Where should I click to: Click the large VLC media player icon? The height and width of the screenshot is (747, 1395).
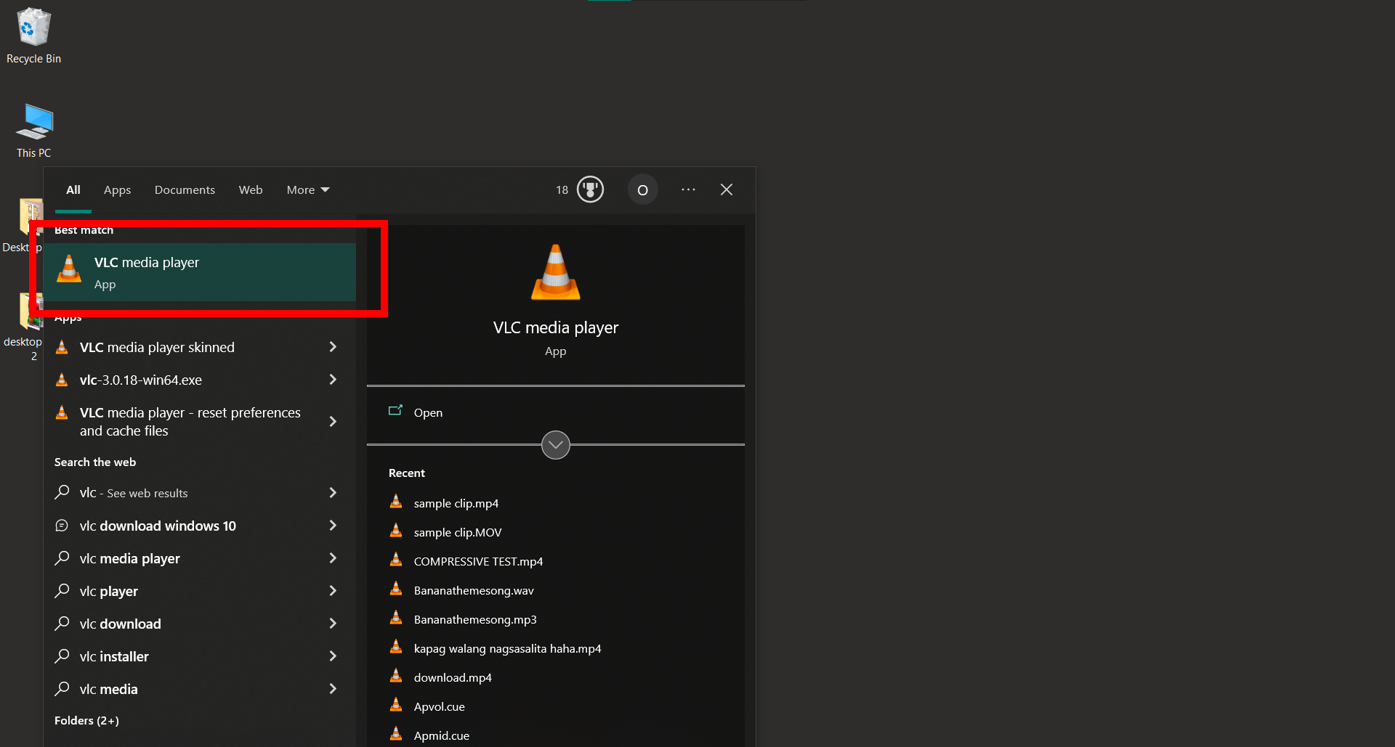point(555,272)
